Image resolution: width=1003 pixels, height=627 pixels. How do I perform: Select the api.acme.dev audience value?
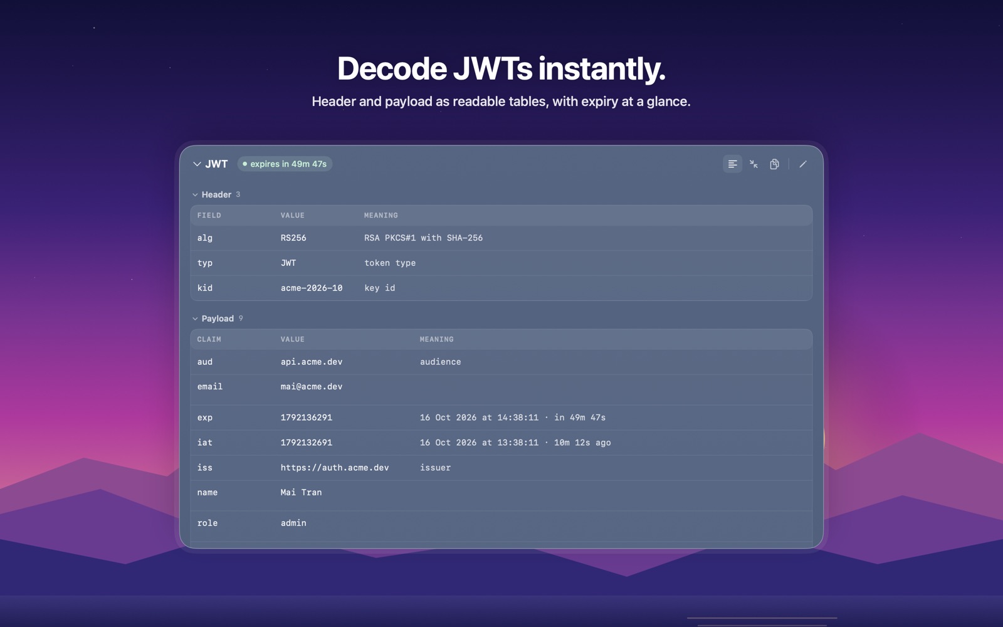312,362
